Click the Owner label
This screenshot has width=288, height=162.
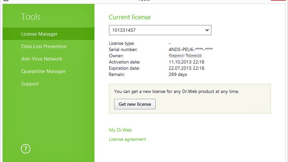[116, 56]
